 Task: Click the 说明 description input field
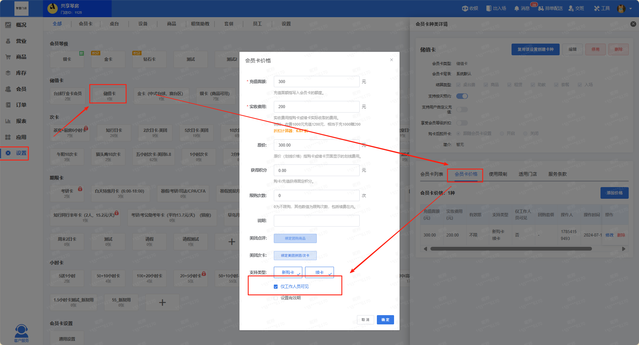[x=316, y=221]
